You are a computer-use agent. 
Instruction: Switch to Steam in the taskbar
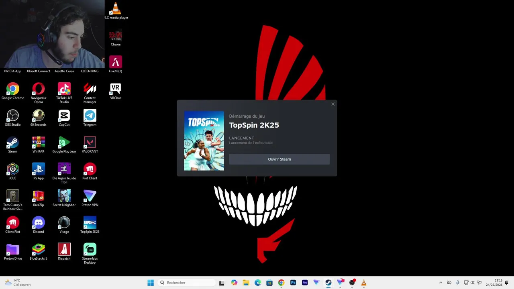click(x=328, y=283)
